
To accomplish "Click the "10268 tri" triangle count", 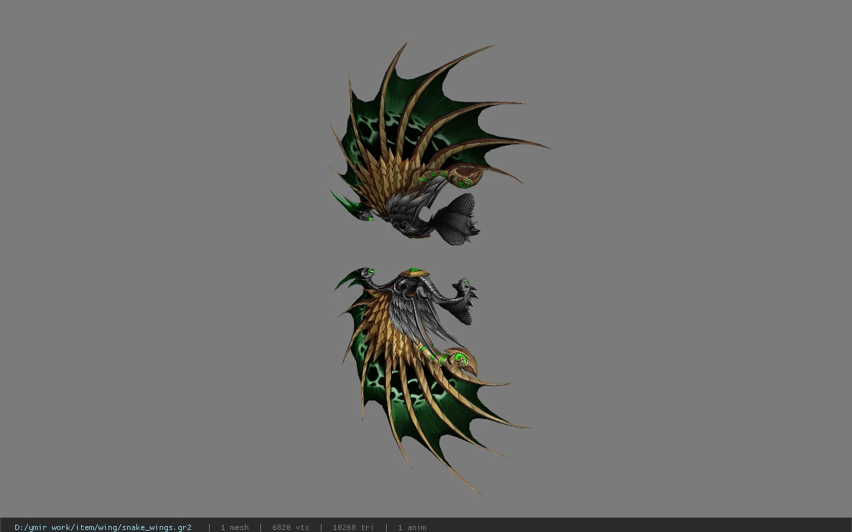I will point(353,527).
